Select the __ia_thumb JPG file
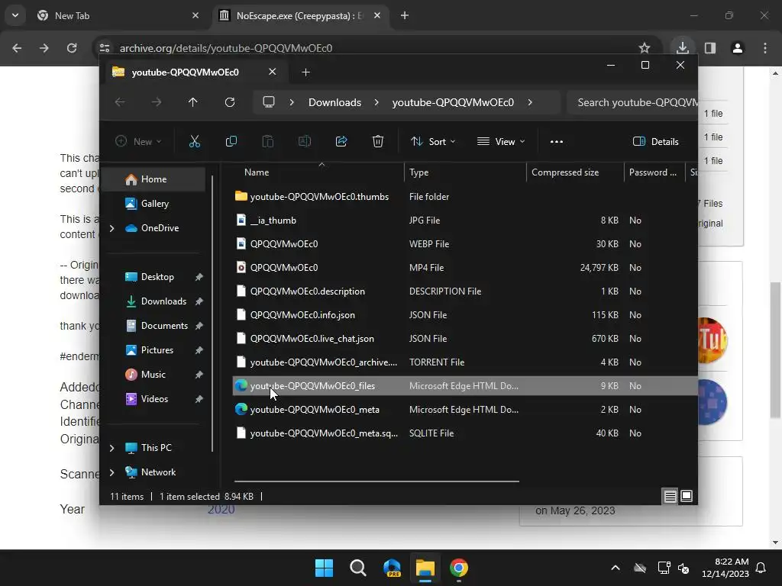This screenshot has height=586, width=782. pyautogui.click(x=465, y=221)
